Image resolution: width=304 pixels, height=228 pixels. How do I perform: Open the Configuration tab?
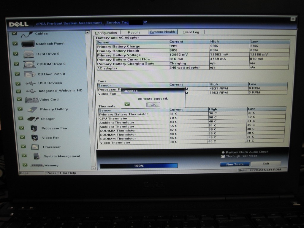[x=106, y=33]
